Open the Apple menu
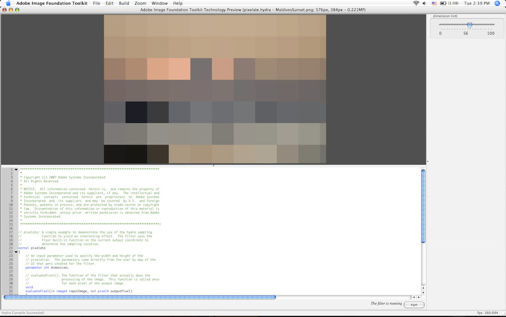Screen dimensions: 506x317 point(8,3)
